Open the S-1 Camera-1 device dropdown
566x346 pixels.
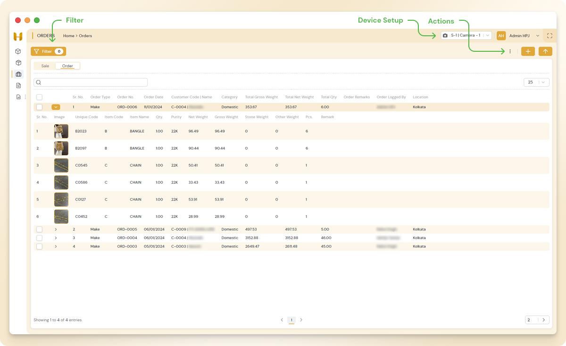466,36
